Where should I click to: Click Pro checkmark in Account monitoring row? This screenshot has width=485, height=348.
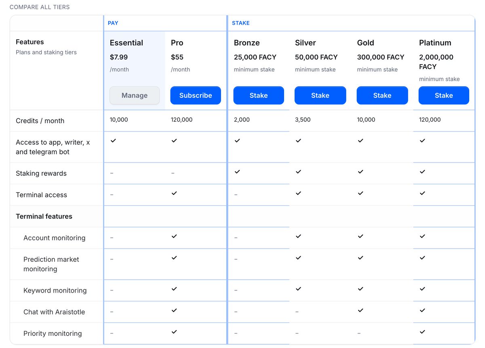coord(174,236)
